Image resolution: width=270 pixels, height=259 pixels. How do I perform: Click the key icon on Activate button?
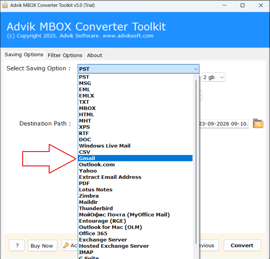click(x=66, y=245)
